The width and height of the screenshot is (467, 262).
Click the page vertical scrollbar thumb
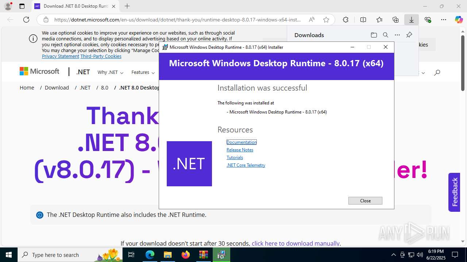pyautogui.click(x=463, y=63)
